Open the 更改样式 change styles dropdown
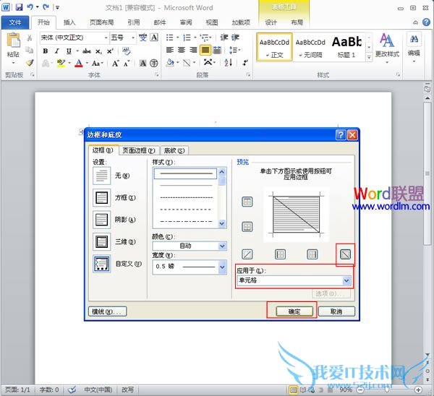Screen dimensions: 434x396 [x=387, y=48]
